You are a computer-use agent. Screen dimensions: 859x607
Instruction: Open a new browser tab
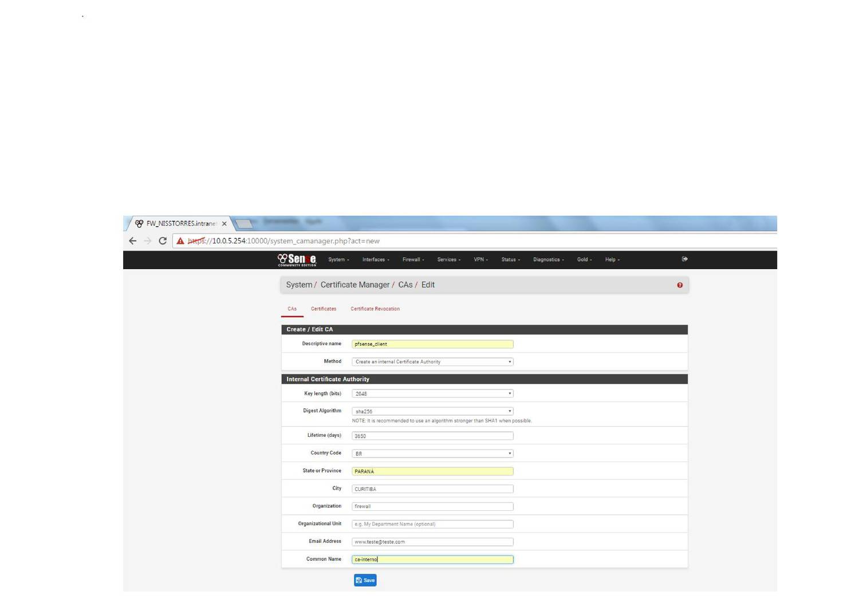pyautogui.click(x=244, y=224)
